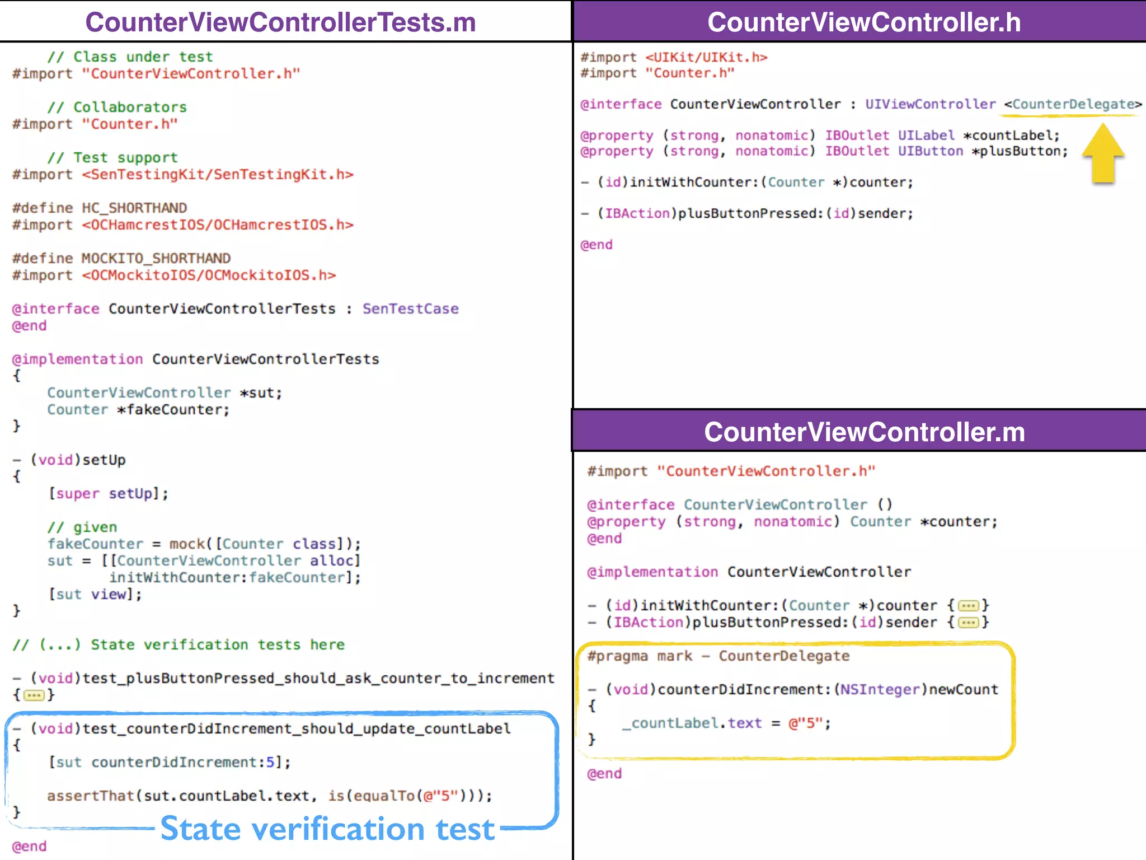
Task: Click the counter property in class extension
Action: point(792,522)
